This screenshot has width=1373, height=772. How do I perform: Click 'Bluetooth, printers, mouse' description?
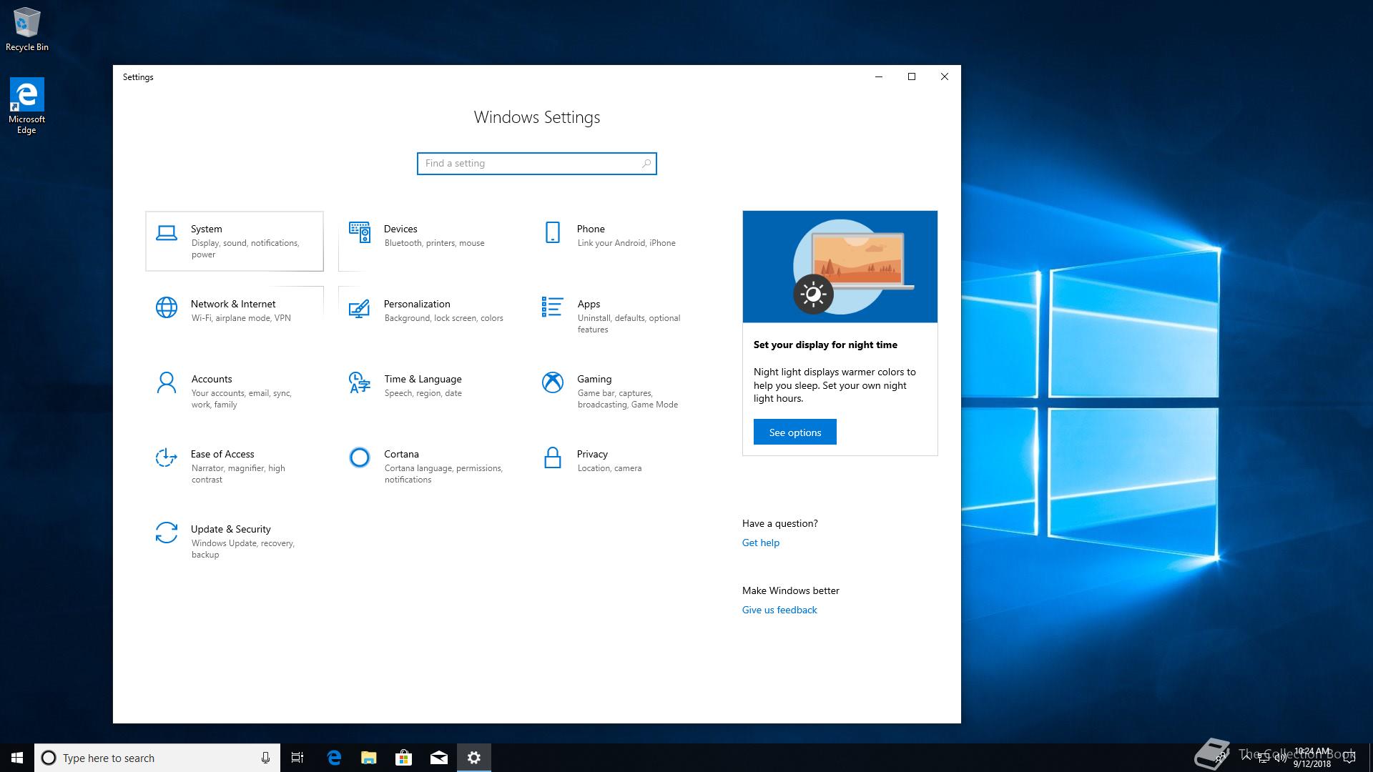coord(434,243)
